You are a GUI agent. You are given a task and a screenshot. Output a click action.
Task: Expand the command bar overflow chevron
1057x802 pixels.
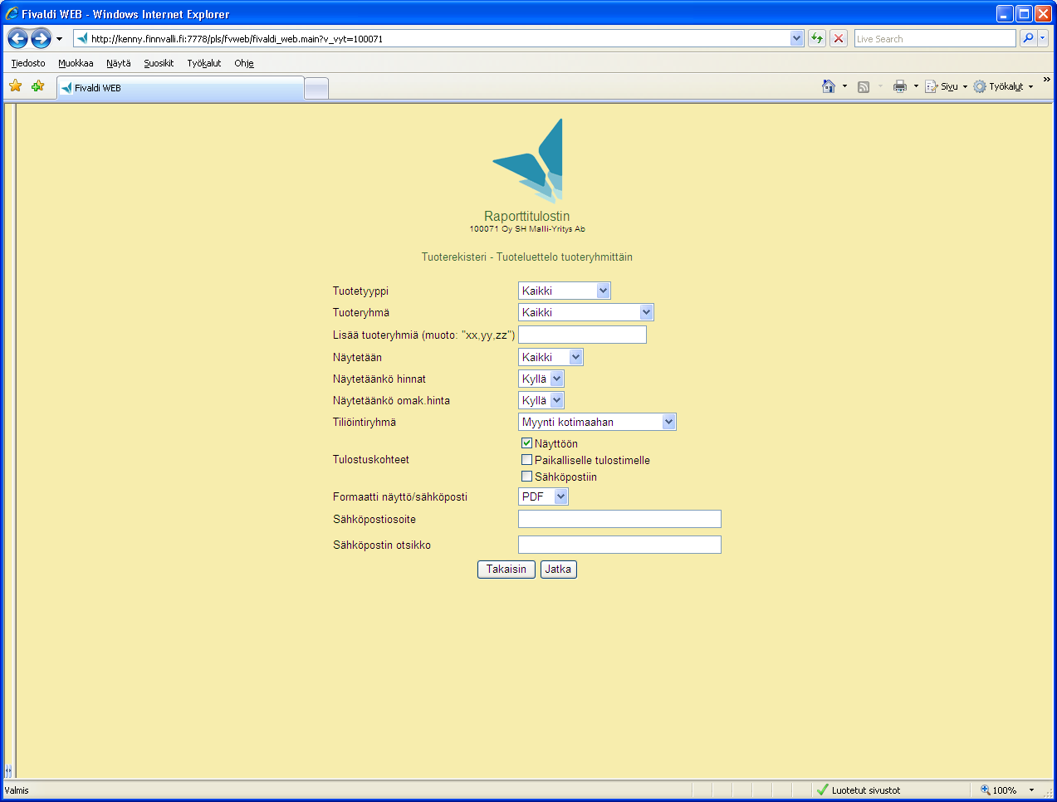tap(1046, 80)
